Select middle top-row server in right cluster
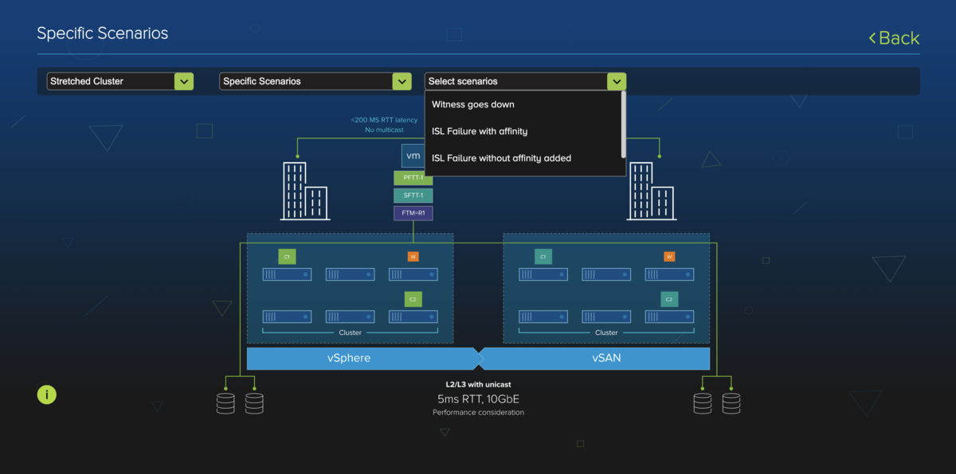The width and height of the screenshot is (956, 474). tap(606, 274)
